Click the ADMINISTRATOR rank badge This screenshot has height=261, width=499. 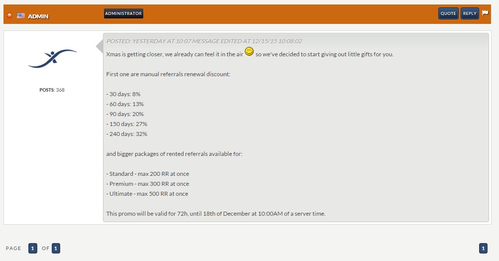point(123,13)
